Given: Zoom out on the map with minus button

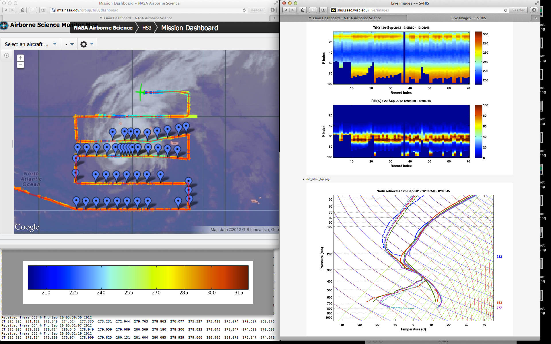Looking at the screenshot, I should pos(20,65).
